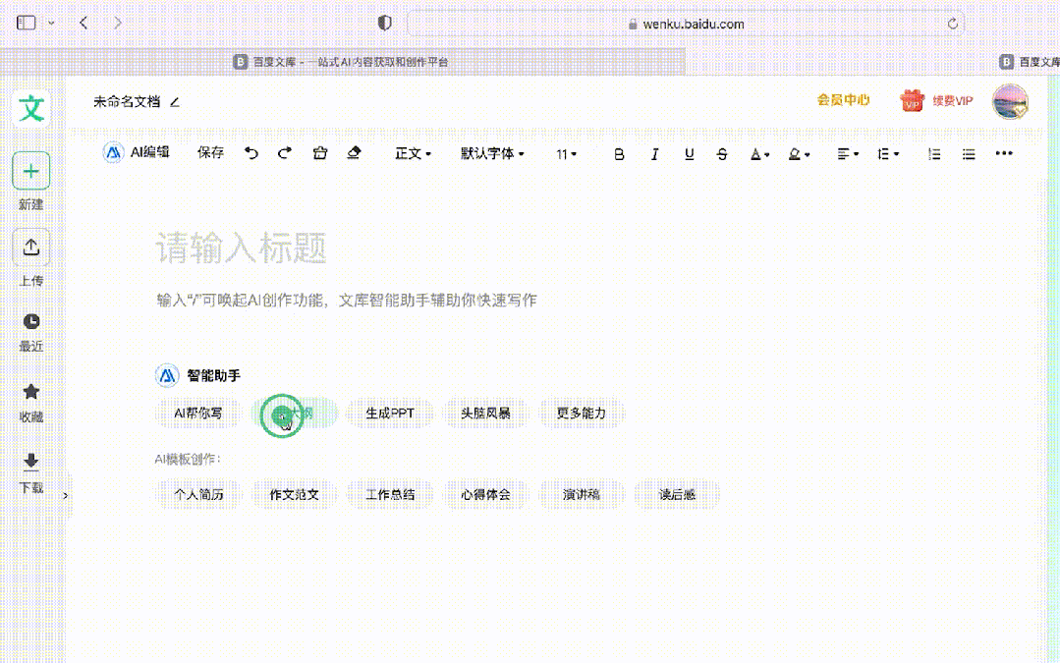Open Recent documents clock icon
This screenshot has width=1060, height=663.
31,322
